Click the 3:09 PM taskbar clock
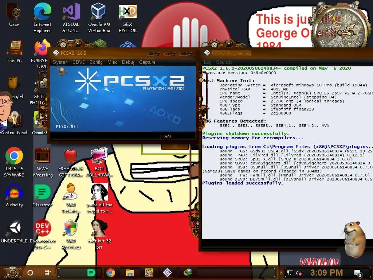 coord(327,273)
